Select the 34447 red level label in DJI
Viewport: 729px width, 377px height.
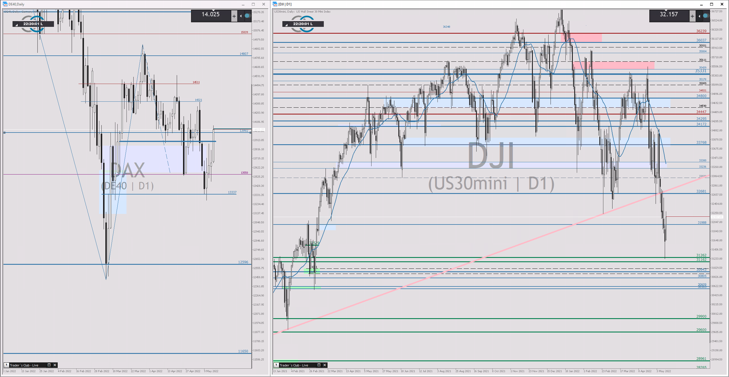[701, 112]
